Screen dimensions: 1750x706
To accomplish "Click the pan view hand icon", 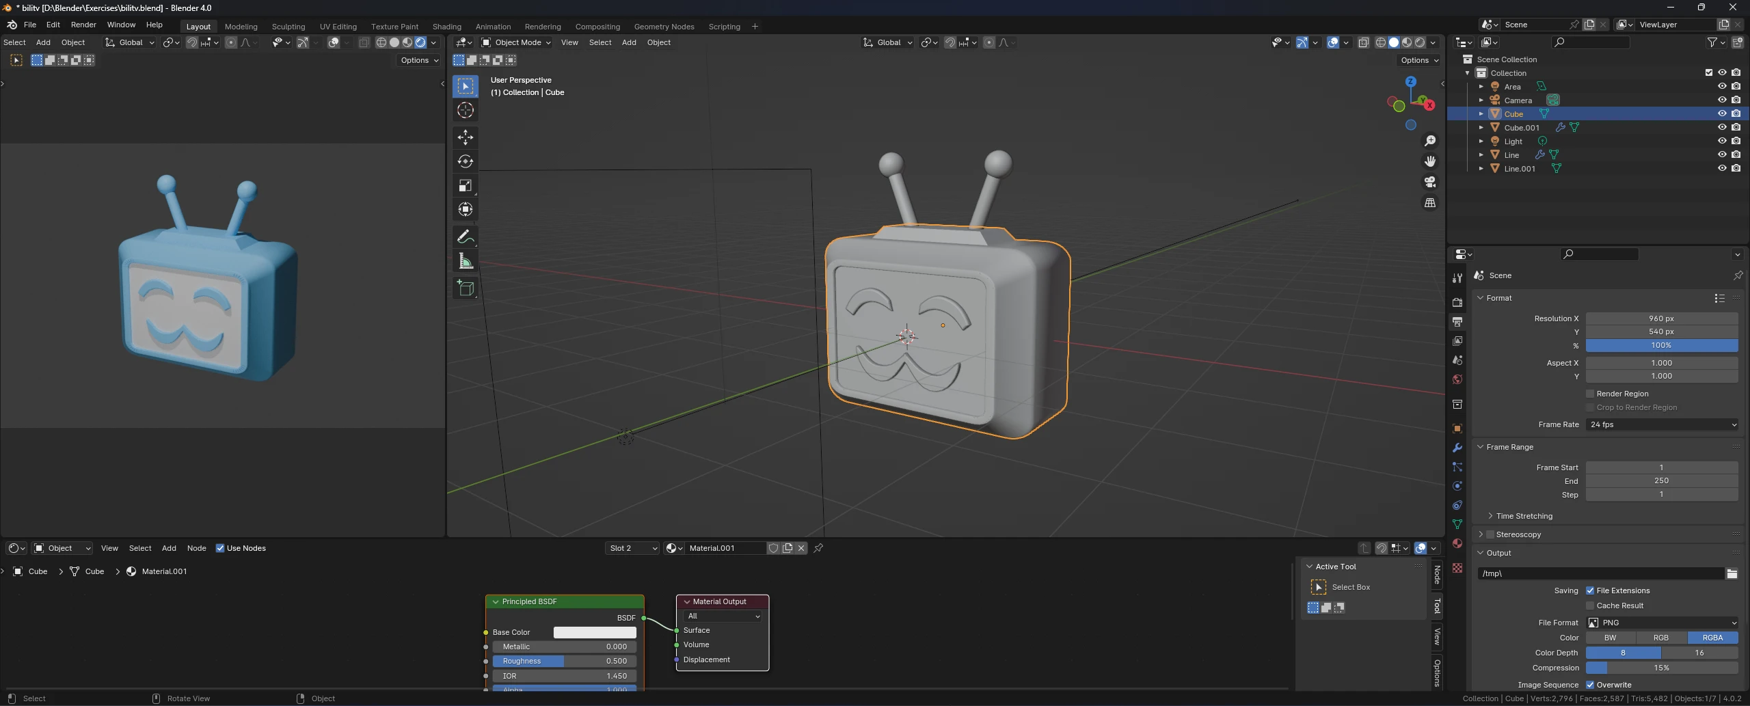I will tap(1429, 161).
